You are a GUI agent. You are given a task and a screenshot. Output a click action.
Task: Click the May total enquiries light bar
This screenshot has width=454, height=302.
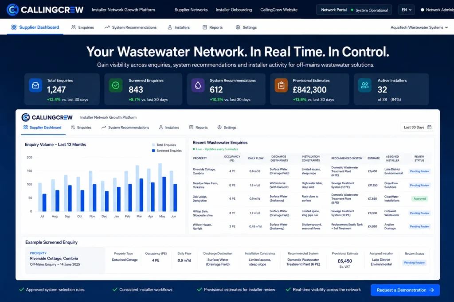pyautogui.click(x=160, y=187)
